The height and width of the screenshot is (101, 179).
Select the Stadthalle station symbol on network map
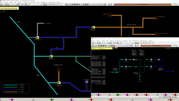51,56
